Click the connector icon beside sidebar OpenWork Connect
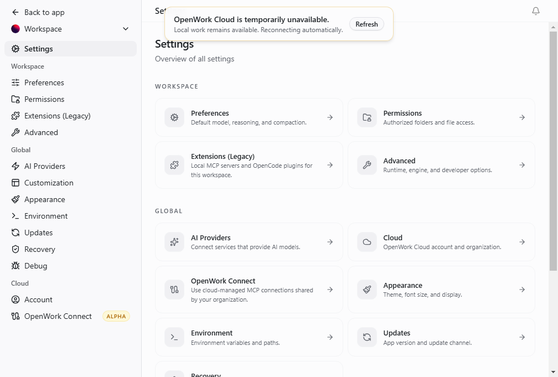The height and width of the screenshot is (377, 558). pos(15,316)
